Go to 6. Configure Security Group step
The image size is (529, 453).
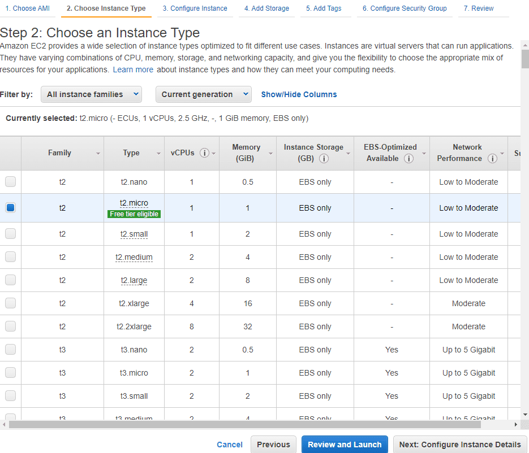[405, 8]
